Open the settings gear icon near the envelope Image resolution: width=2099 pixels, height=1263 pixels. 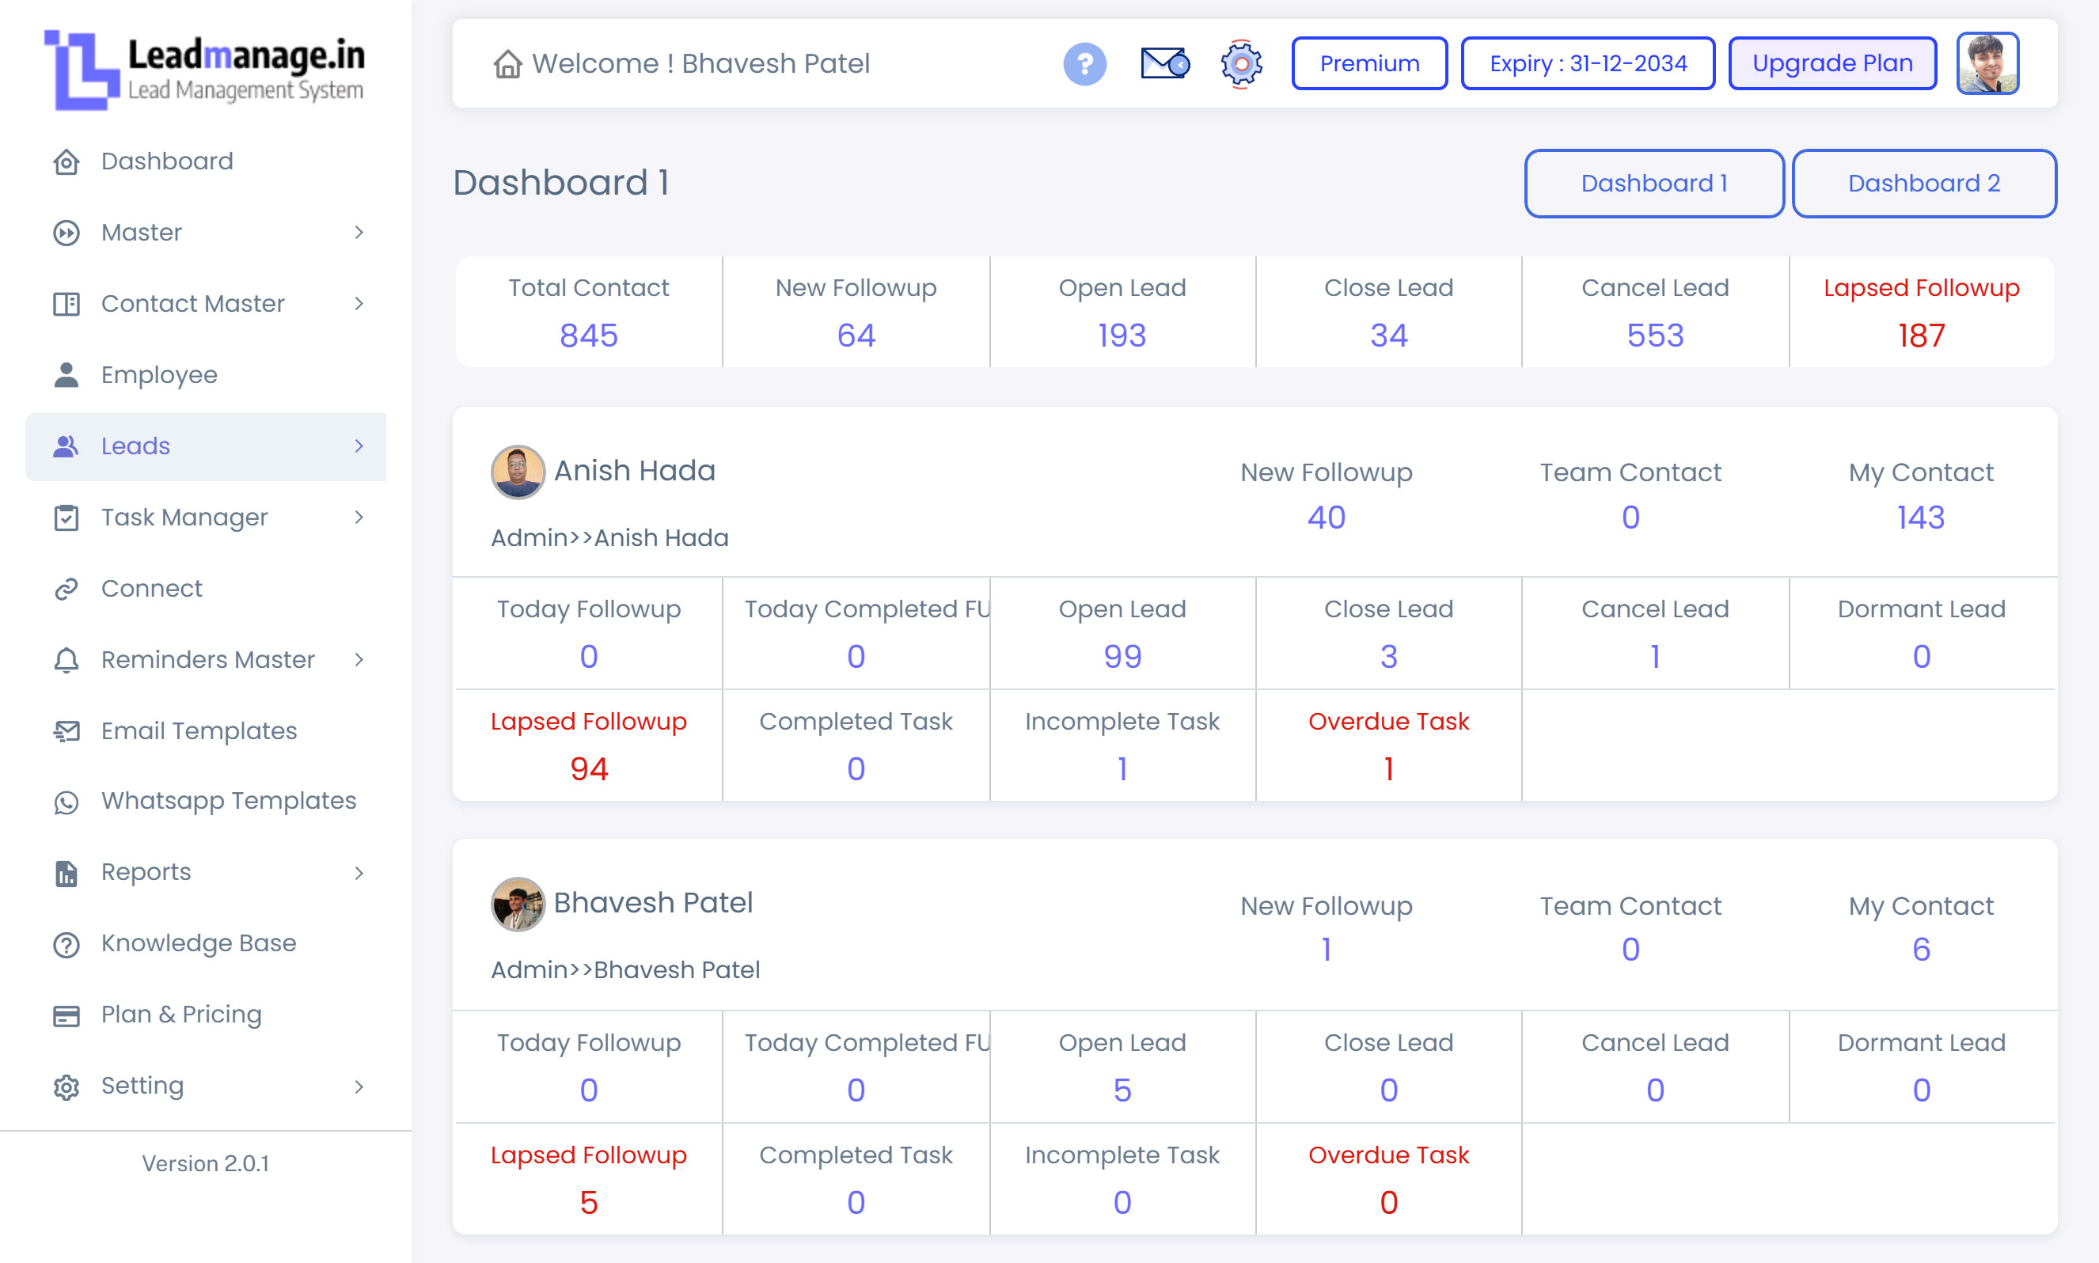coord(1240,63)
